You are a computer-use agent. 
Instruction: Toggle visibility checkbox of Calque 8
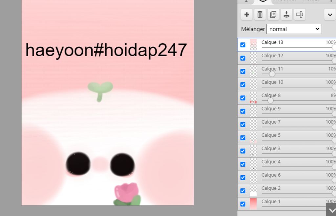point(243,98)
